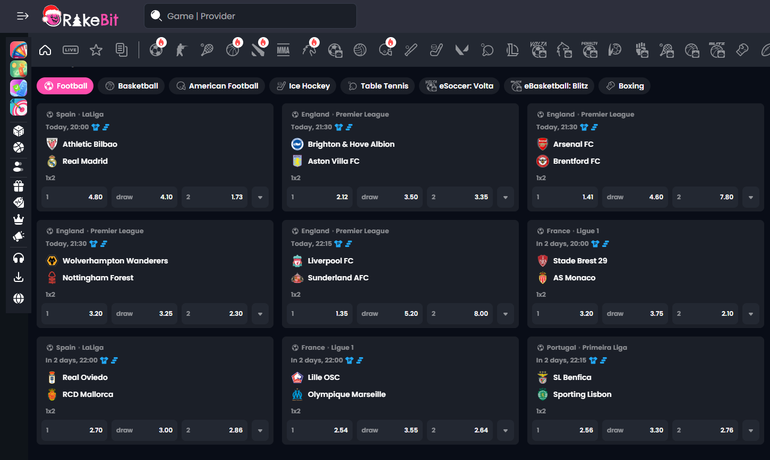Open favorites star icon in sports bar
Viewport: 770px width, 460px height.
96,50
